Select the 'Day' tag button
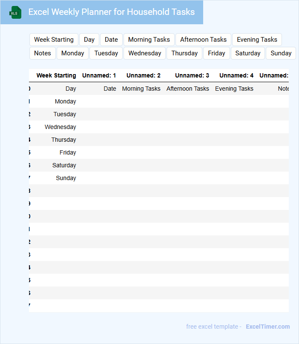299x344 pixels. [89, 40]
